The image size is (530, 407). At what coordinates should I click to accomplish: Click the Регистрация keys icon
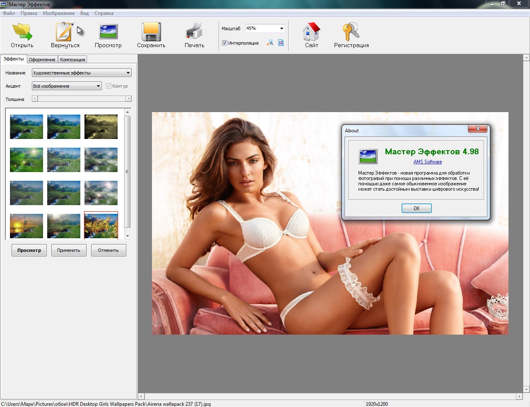click(x=351, y=32)
